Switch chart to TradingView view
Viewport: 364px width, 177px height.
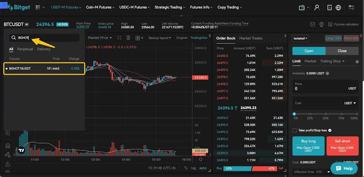pos(199,38)
